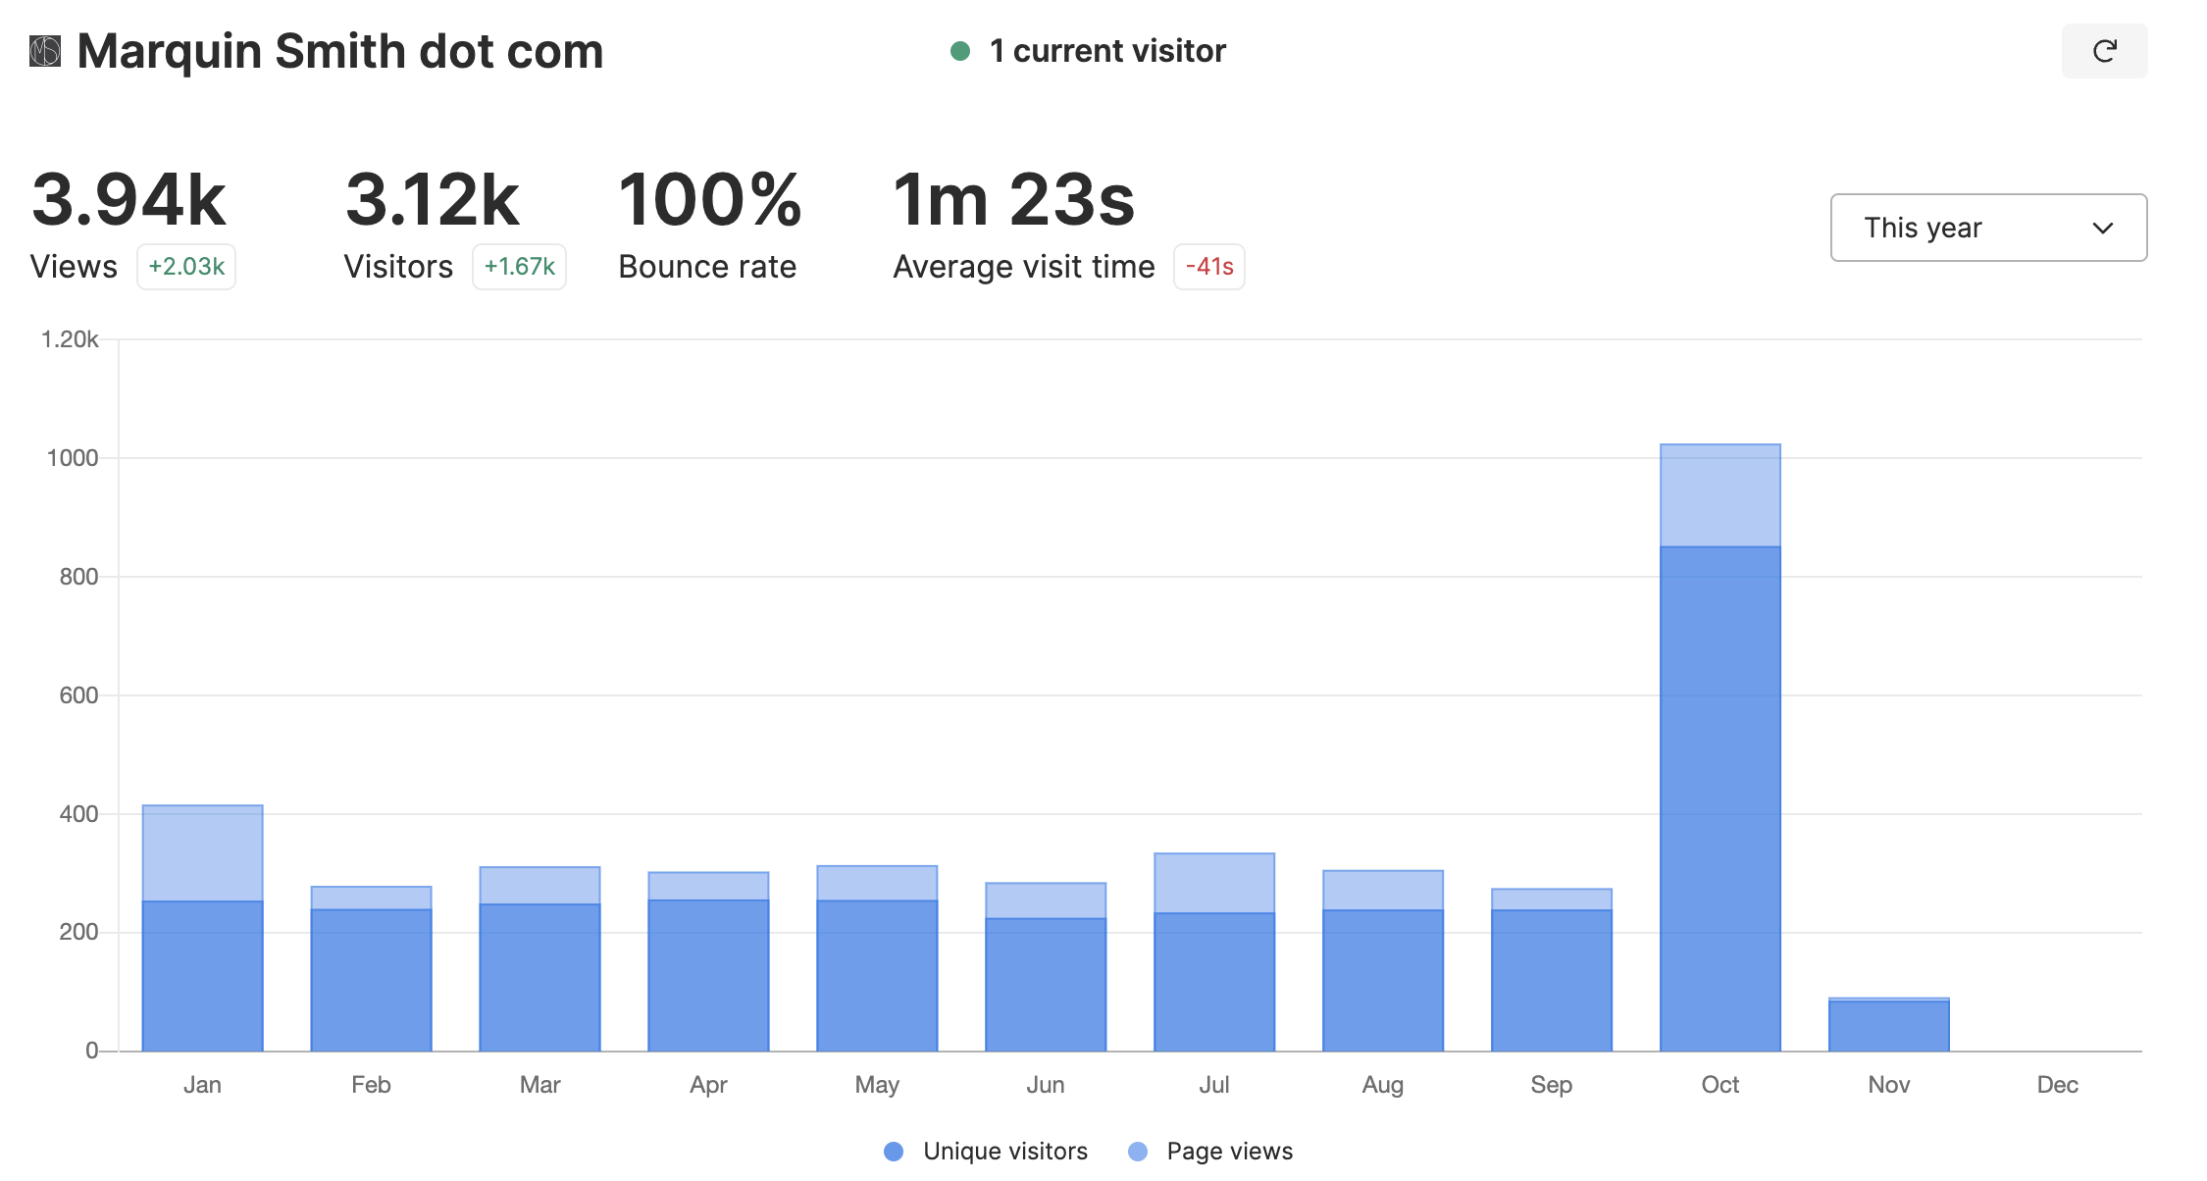Click the 100% Bounce rate metric
Viewport: 2207px width, 1181px height.
[x=709, y=201]
